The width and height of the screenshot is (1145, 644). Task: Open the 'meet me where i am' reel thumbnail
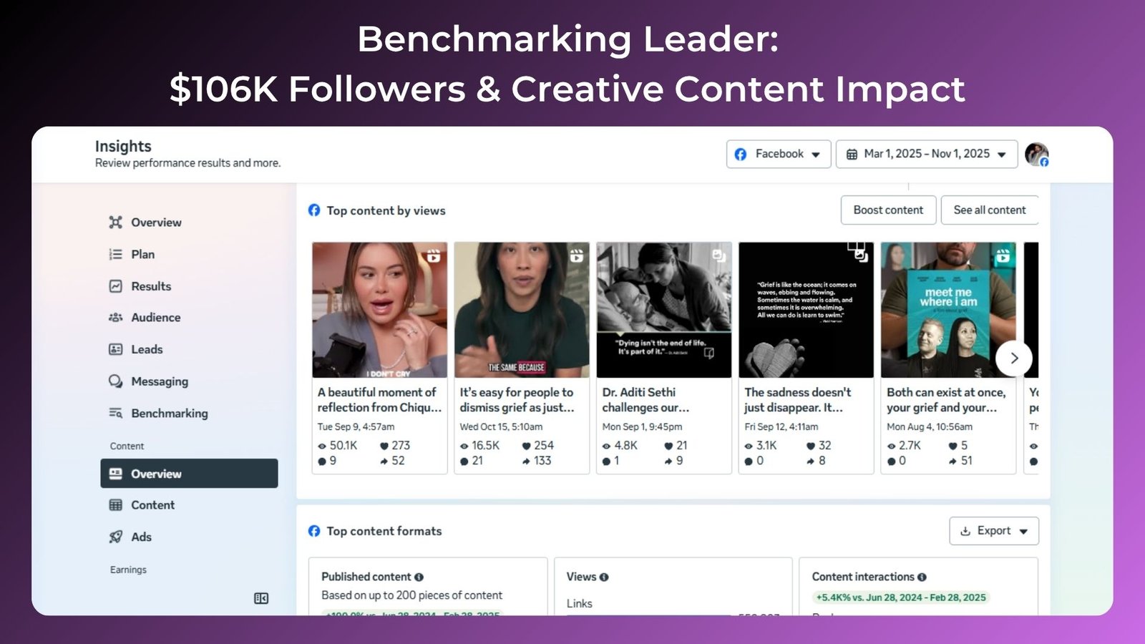click(947, 310)
